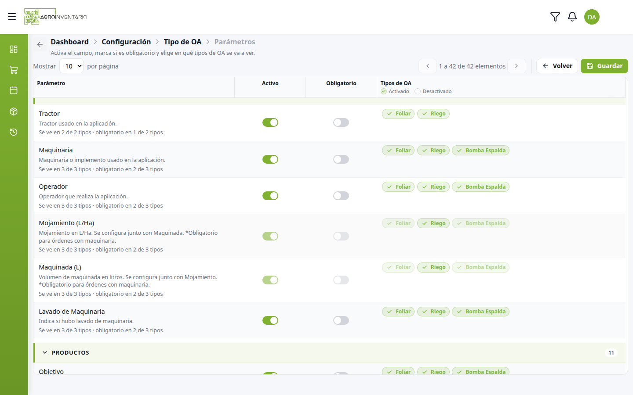Open the shopping cart sidebar icon
The width and height of the screenshot is (633, 395).
coord(14,70)
